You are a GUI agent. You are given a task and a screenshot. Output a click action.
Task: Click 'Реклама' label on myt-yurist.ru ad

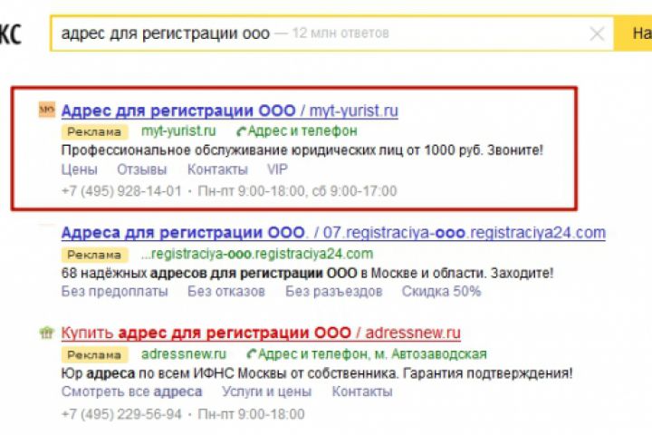click(x=94, y=131)
